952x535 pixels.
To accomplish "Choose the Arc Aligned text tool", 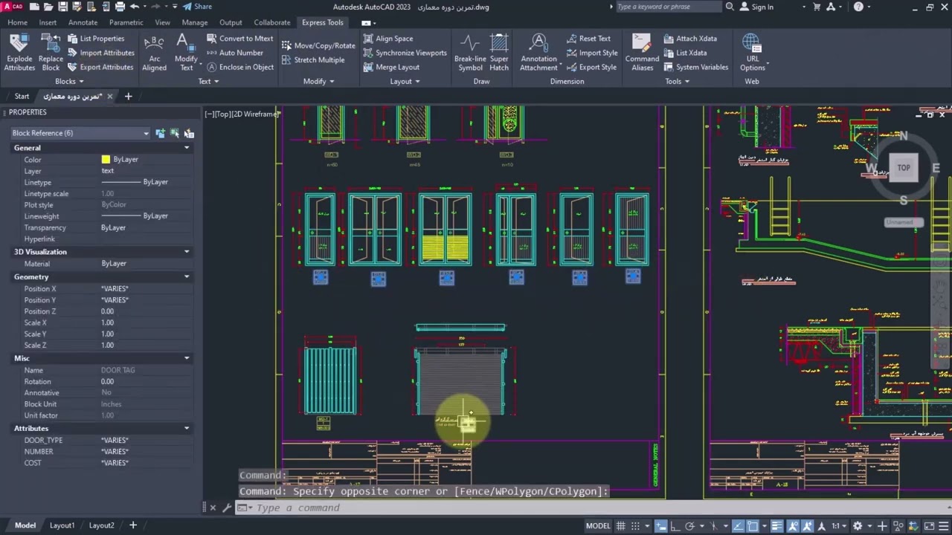I will coord(154,52).
